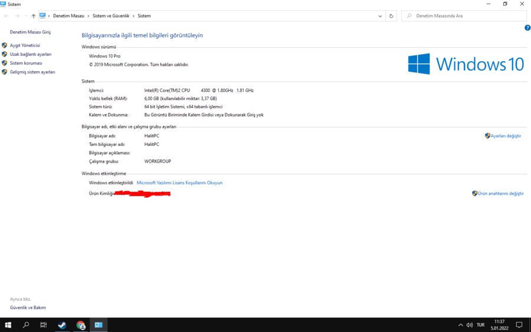Viewport: 531px width, 332px height.
Task: Click the shield icon beside Ayarları değiştir
Action: click(488, 136)
